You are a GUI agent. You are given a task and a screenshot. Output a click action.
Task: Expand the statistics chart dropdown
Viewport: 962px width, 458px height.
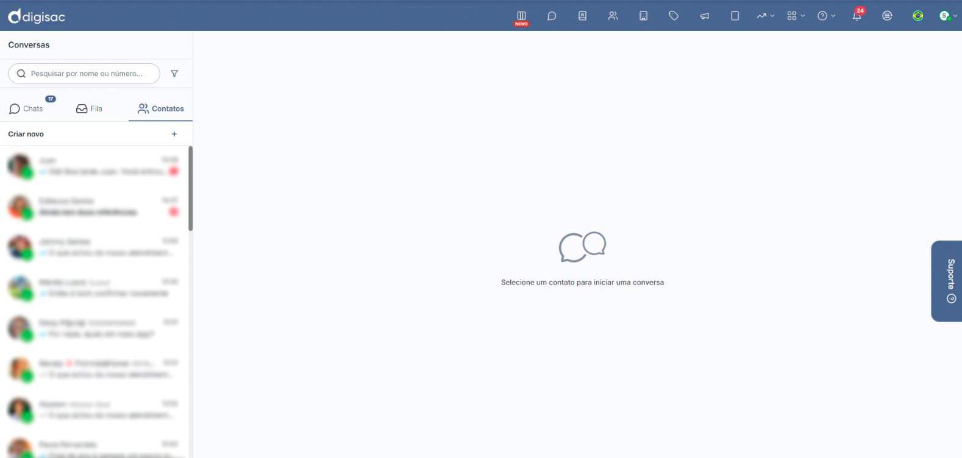point(765,16)
